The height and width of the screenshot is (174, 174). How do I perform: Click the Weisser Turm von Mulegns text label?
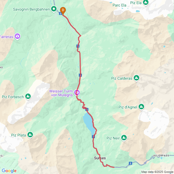coord(61,93)
